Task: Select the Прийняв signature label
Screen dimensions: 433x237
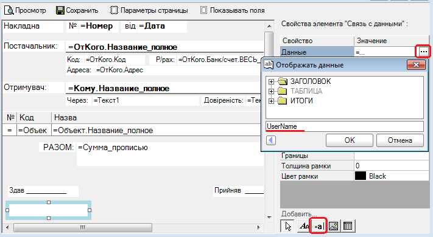Action: pos(238,191)
